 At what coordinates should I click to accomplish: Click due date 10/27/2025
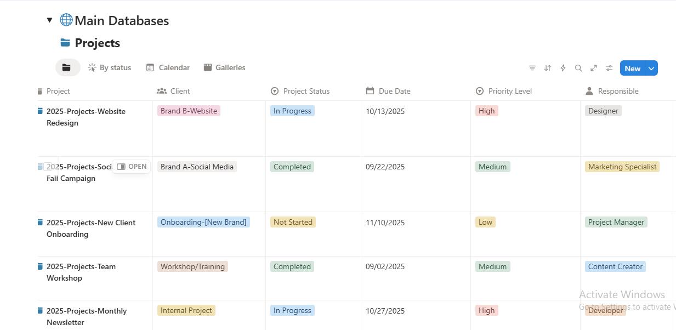tap(385, 311)
